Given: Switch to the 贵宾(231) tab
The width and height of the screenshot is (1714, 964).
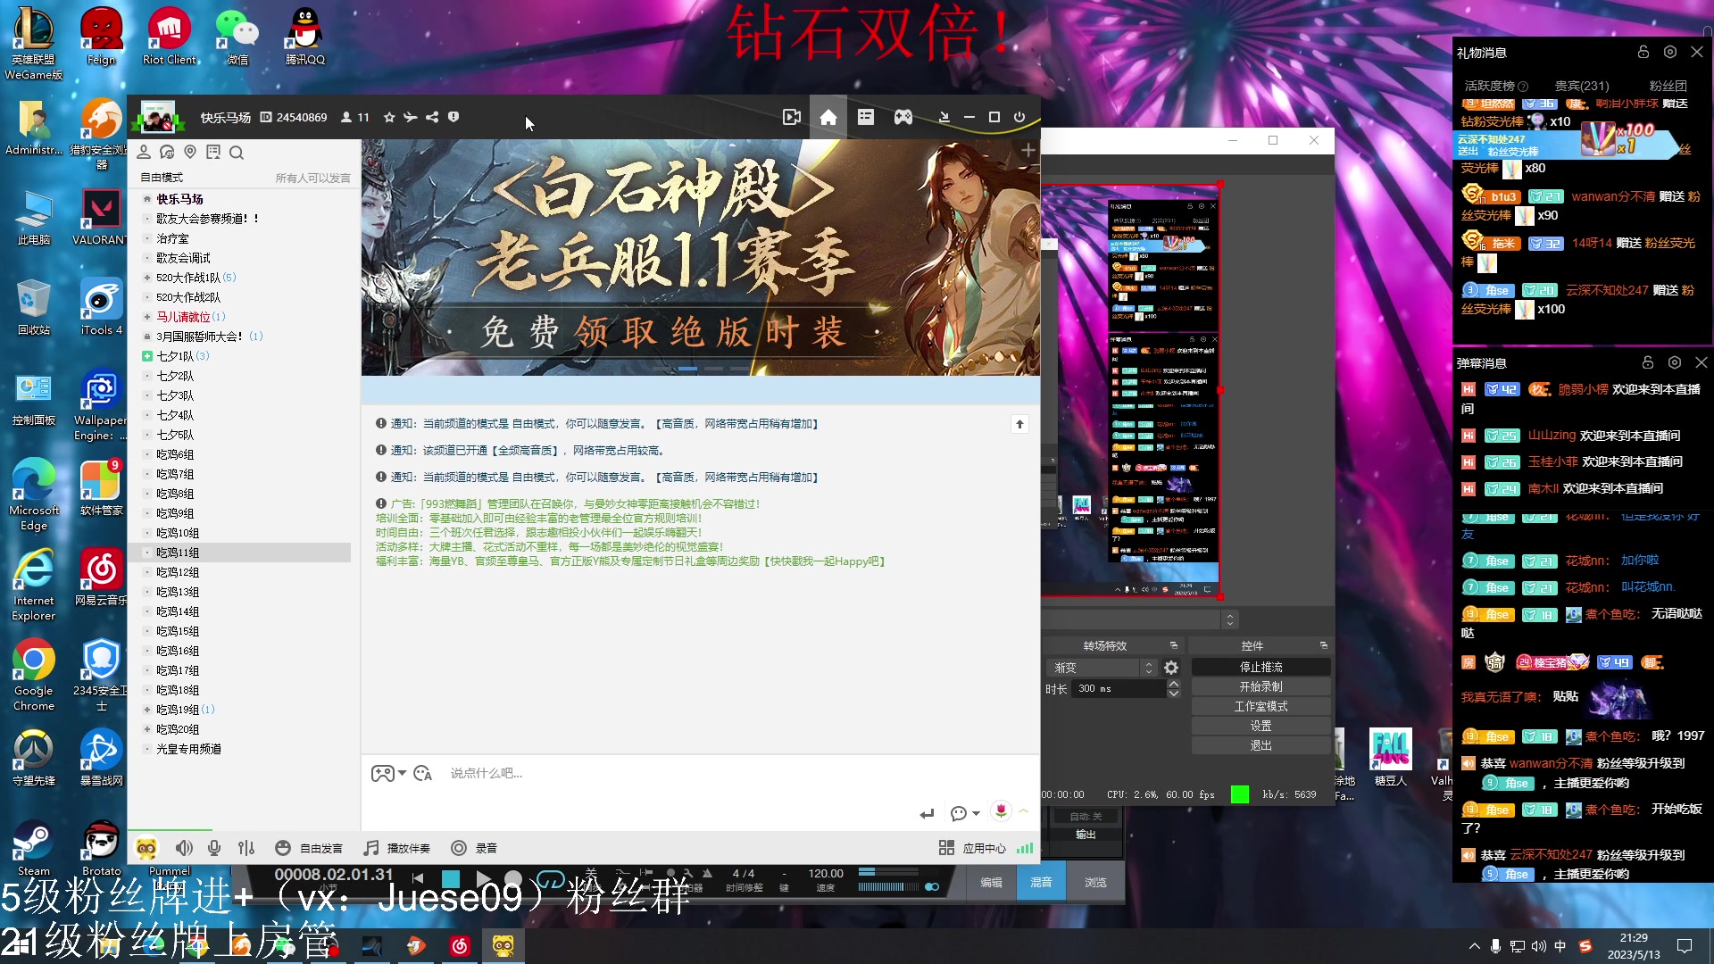Looking at the screenshot, I should click(x=1581, y=87).
